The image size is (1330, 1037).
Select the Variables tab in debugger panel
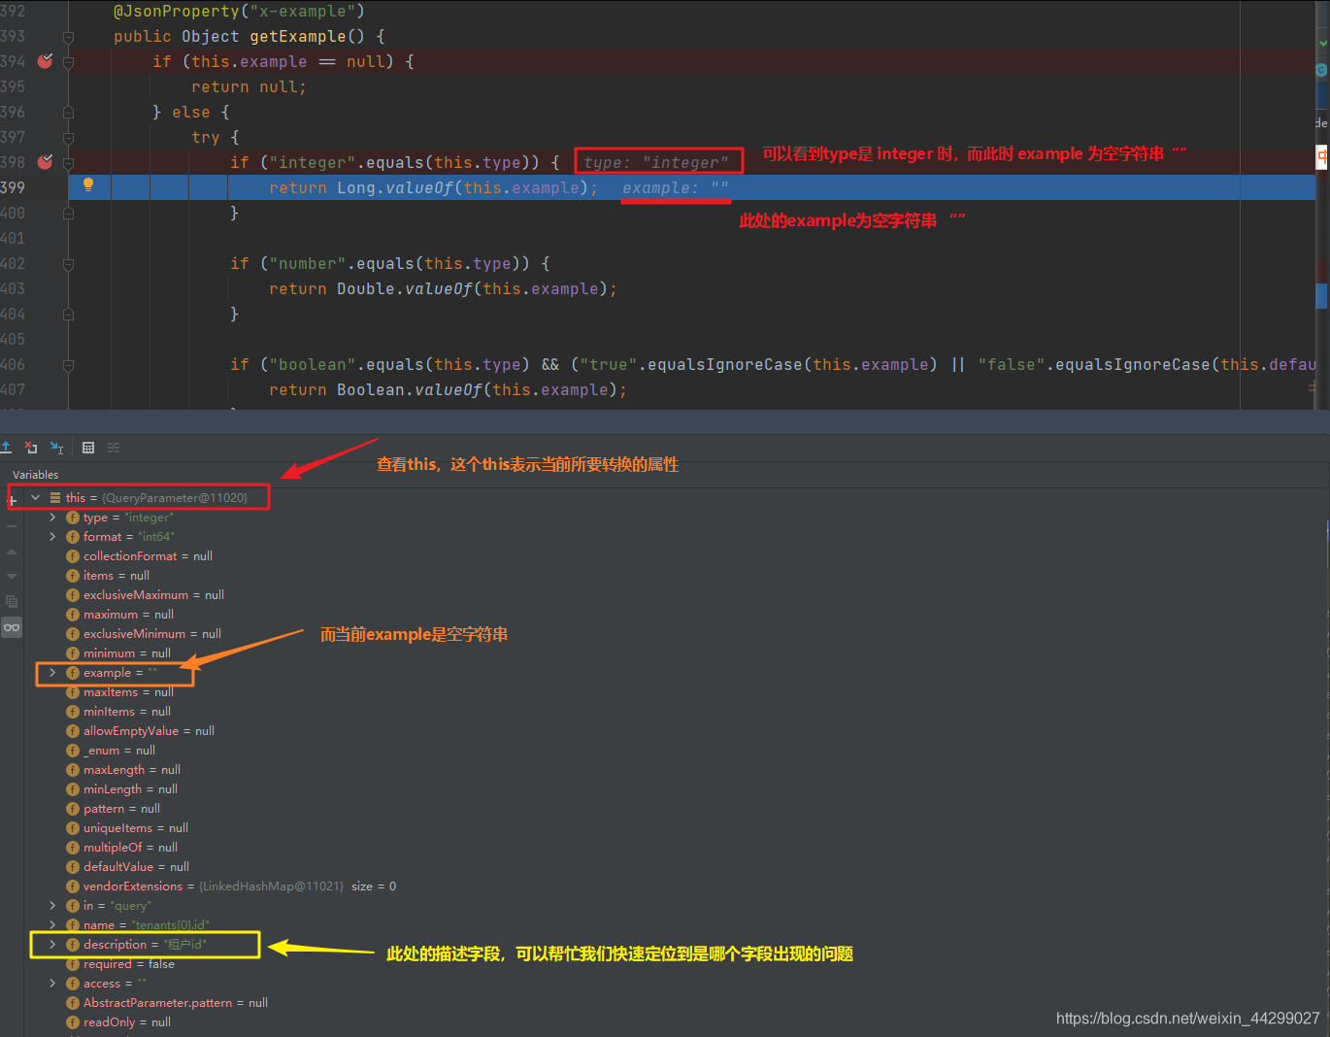point(35,475)
